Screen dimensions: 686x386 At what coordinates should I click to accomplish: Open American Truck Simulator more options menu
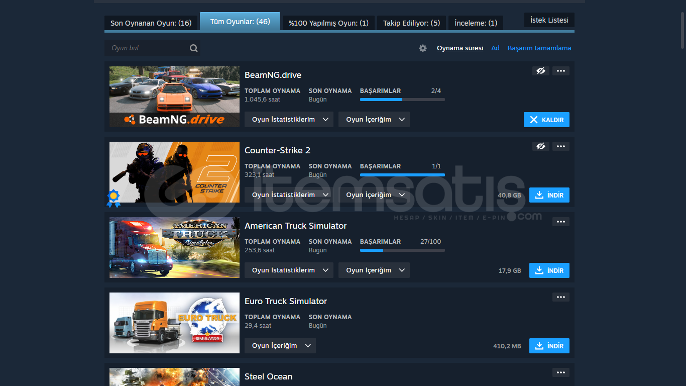click(x=561, y=222)
